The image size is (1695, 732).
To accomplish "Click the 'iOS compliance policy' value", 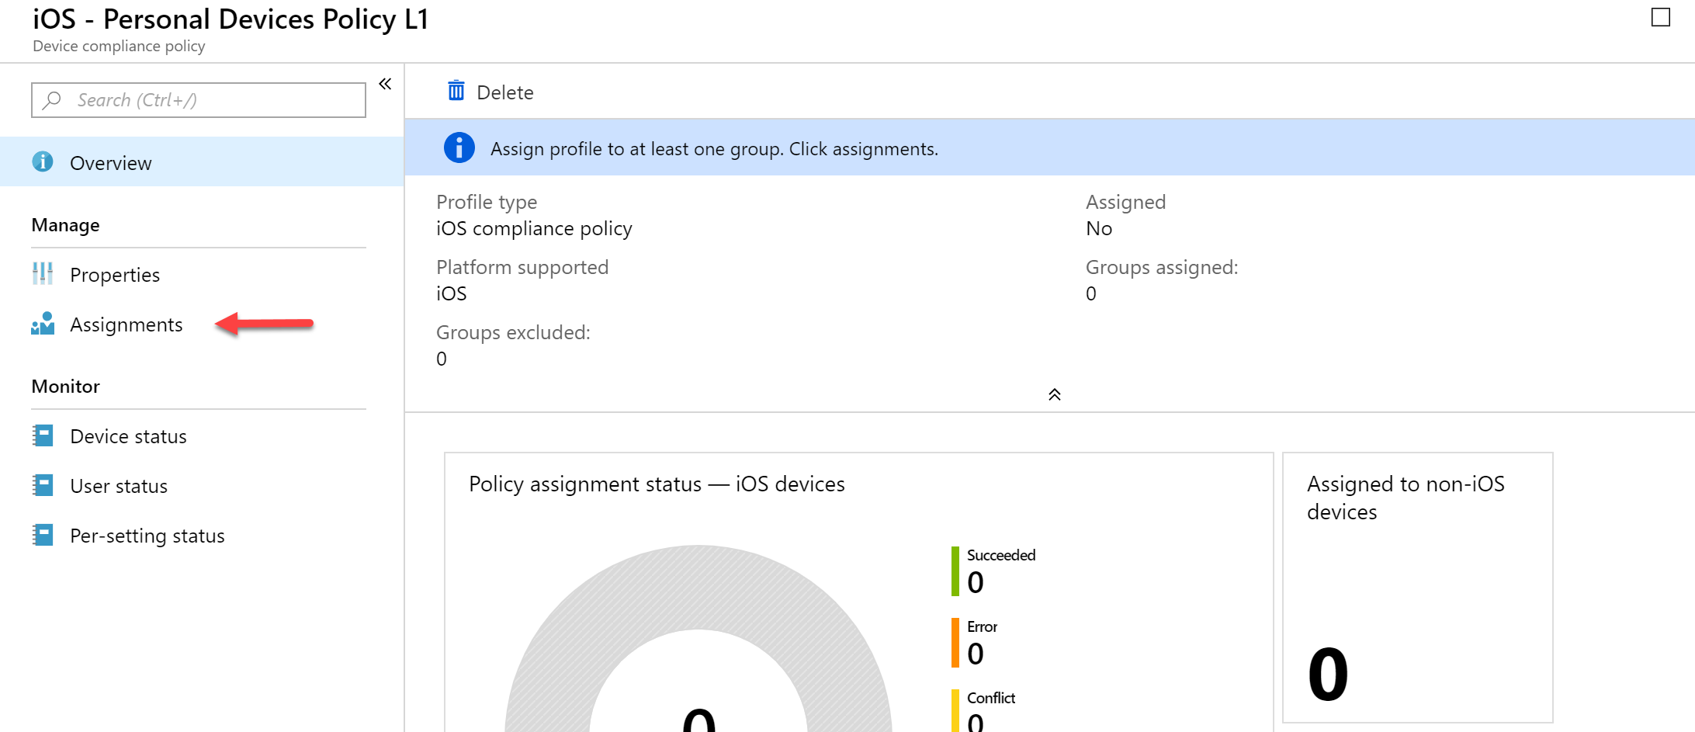I will coord(534,228).
